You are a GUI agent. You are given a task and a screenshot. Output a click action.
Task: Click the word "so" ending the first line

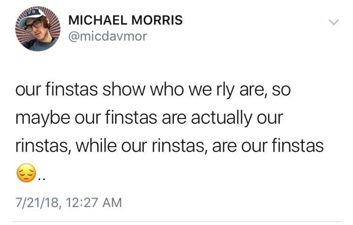(x=281, y=90)
